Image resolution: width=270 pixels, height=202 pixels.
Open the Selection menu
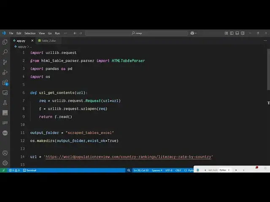[30, 33]
